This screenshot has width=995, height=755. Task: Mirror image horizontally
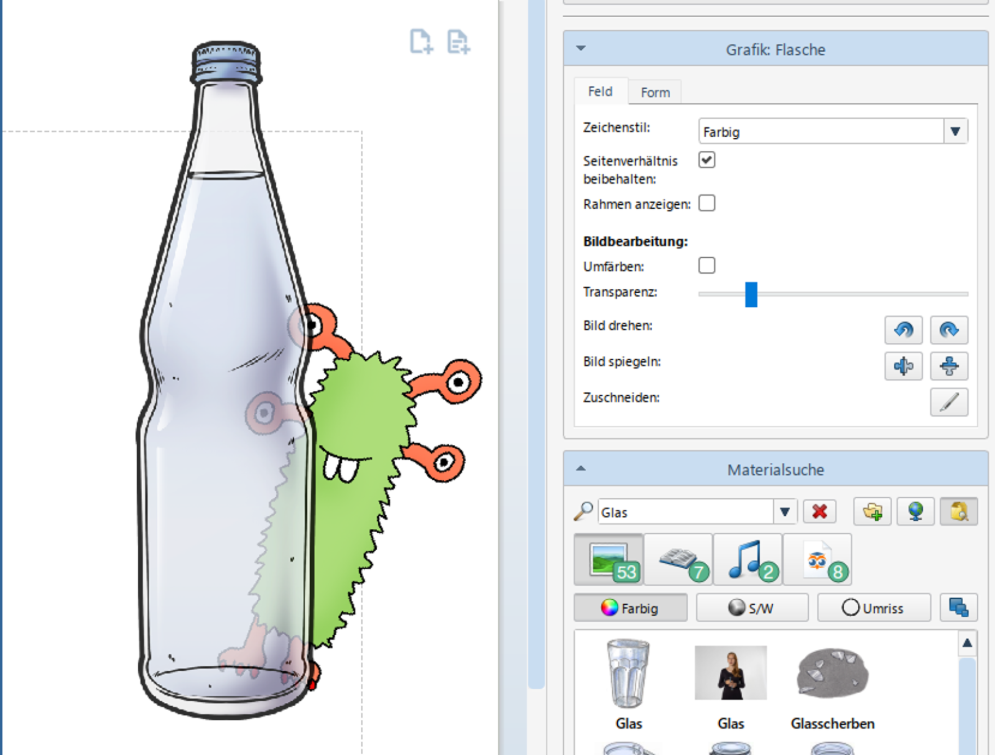pyautogui.click(x=903, y=366)
